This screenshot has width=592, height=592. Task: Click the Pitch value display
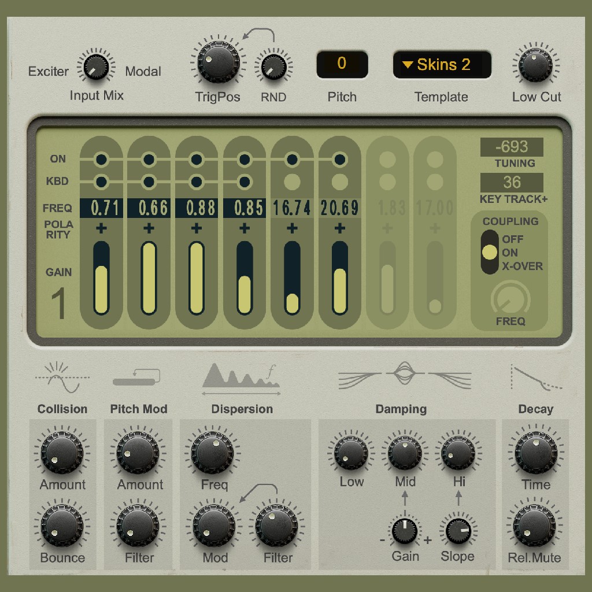pyautogui.click(x=342, y=64)
